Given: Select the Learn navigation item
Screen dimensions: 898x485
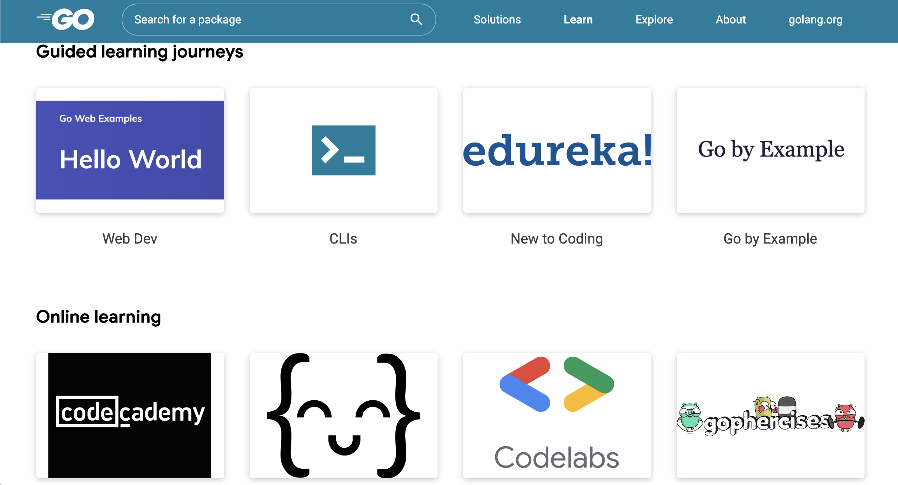Looking at the screenshot, I should pos(578,20).
